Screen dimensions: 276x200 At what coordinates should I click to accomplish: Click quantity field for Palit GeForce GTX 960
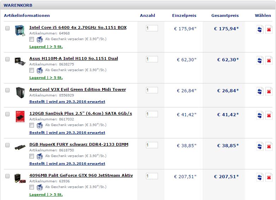click(152, 176)
